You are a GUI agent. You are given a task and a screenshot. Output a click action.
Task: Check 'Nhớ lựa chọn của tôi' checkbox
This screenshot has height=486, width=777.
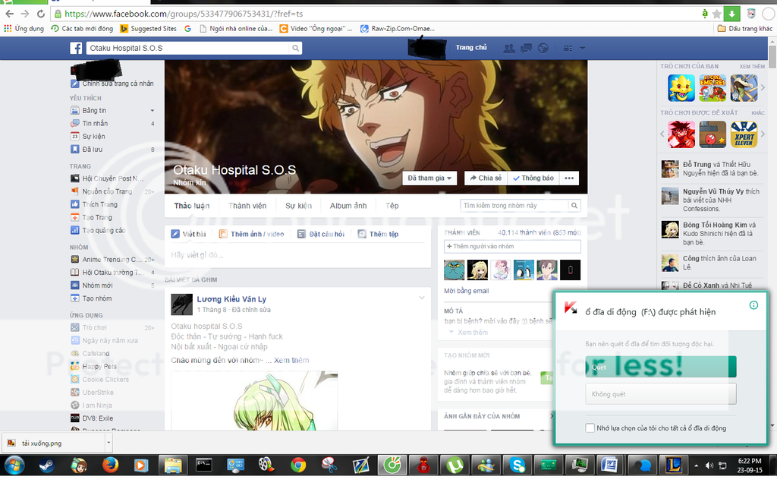pyautogui.click(x=590, y=428)
